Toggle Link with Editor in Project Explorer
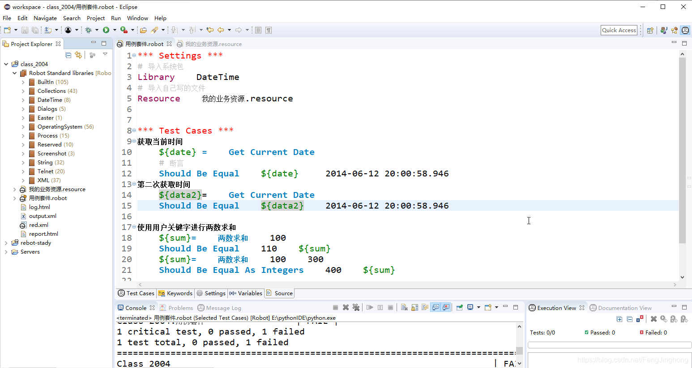This screenshot has width=692, height=368. pos(78,55)
